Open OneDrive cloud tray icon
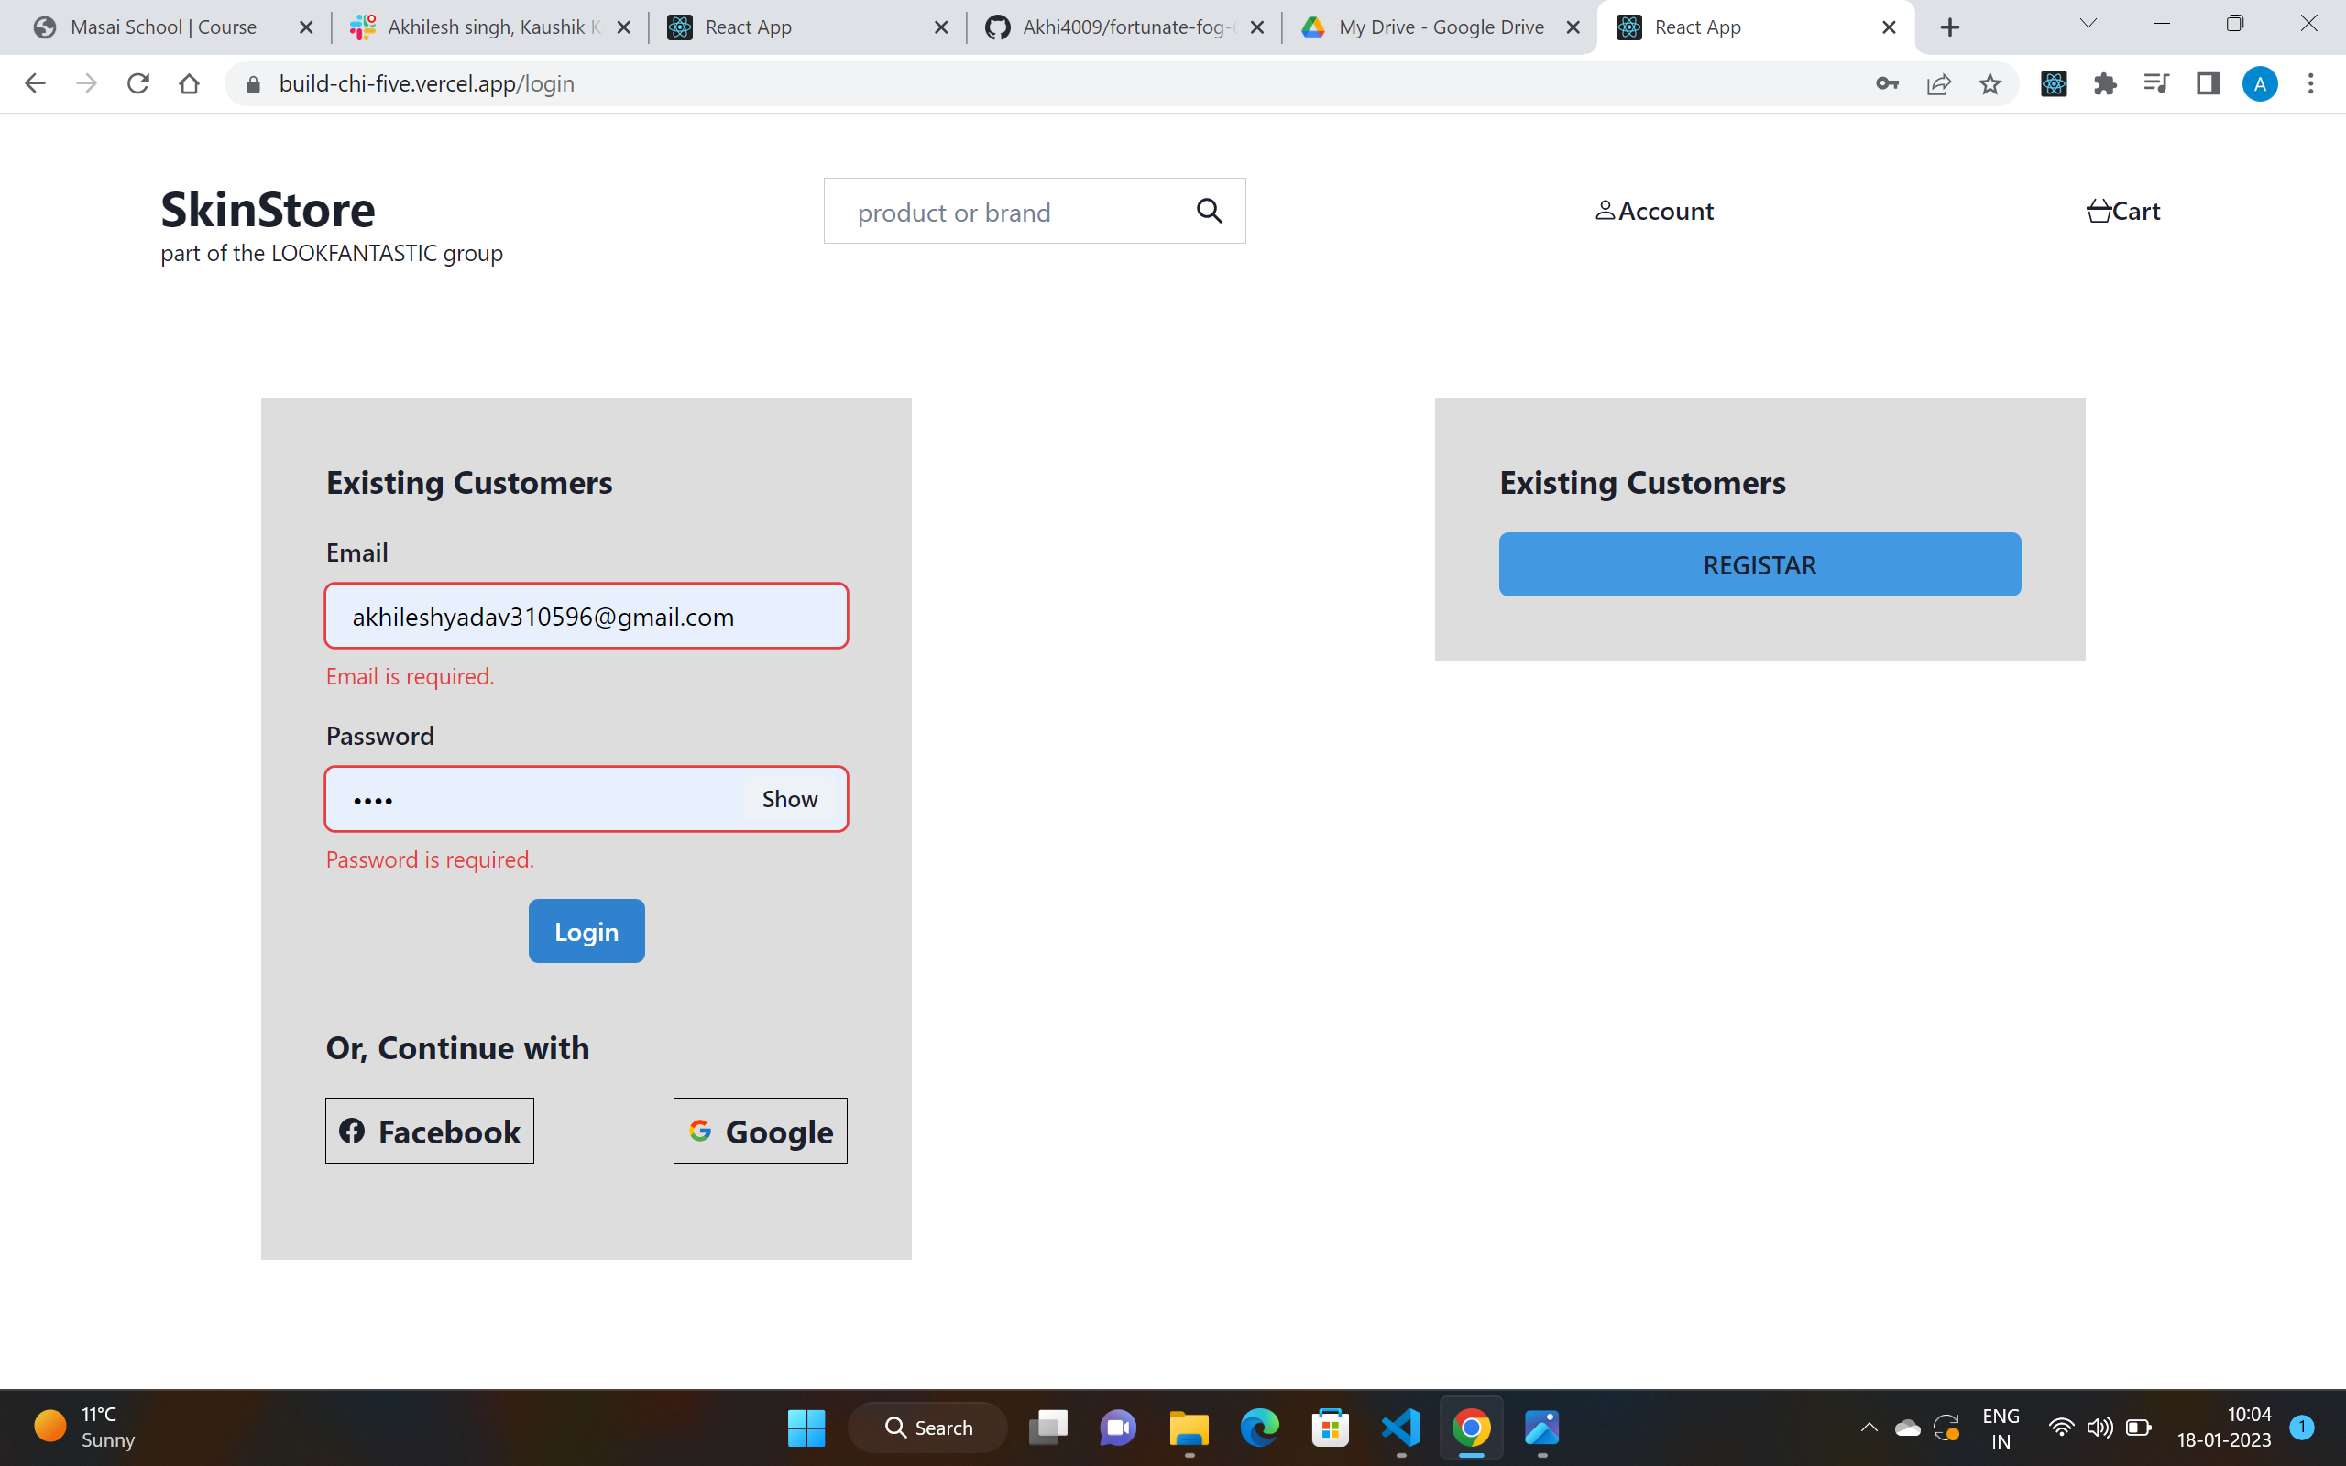 point(1907,1428)
